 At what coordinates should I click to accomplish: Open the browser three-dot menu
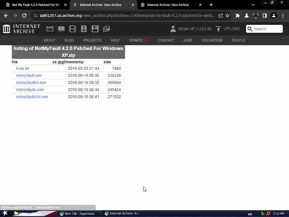click(x=283, y=16)
